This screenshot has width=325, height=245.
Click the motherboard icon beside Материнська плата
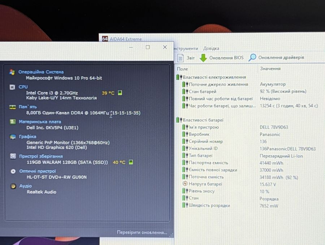tap(13, 122)
